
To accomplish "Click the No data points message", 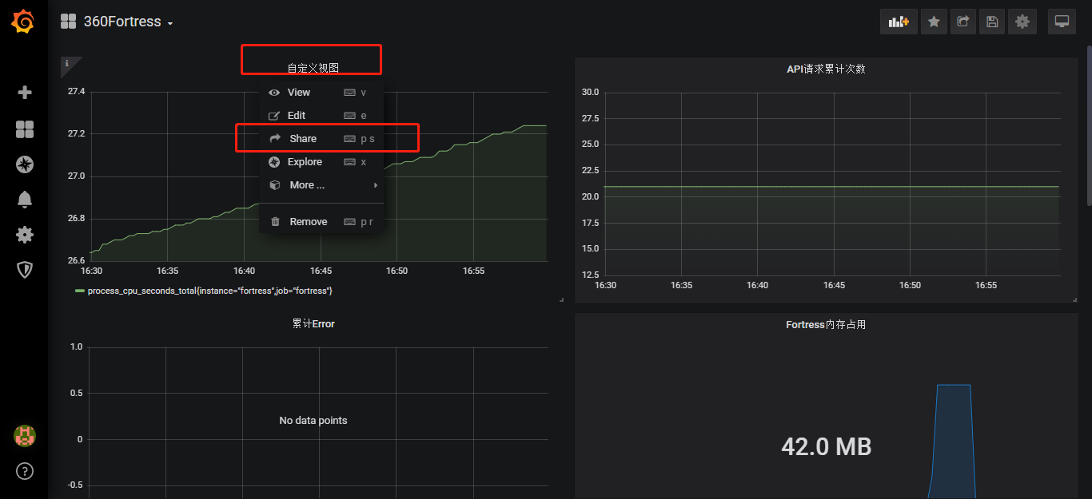I will pos(313,420).
